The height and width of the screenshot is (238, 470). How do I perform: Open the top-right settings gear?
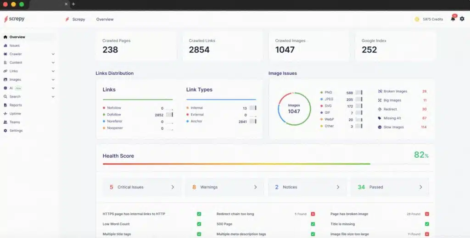coord(462,19)
